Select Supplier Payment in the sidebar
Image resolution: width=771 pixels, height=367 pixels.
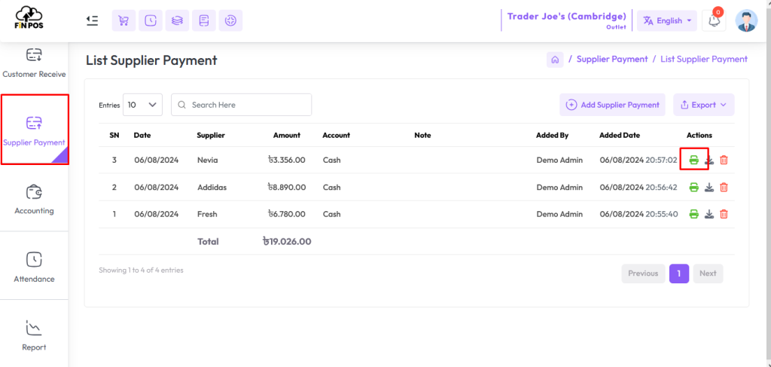coord(34,130)
